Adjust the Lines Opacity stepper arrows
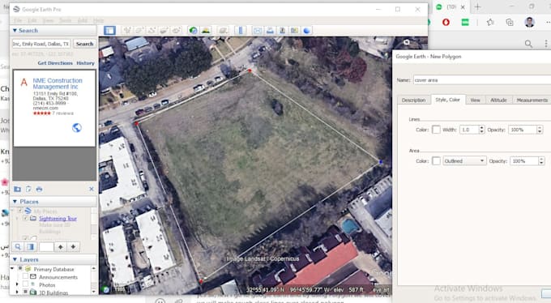The width and height of the screenshot is (551, 303). coord(540,130)
